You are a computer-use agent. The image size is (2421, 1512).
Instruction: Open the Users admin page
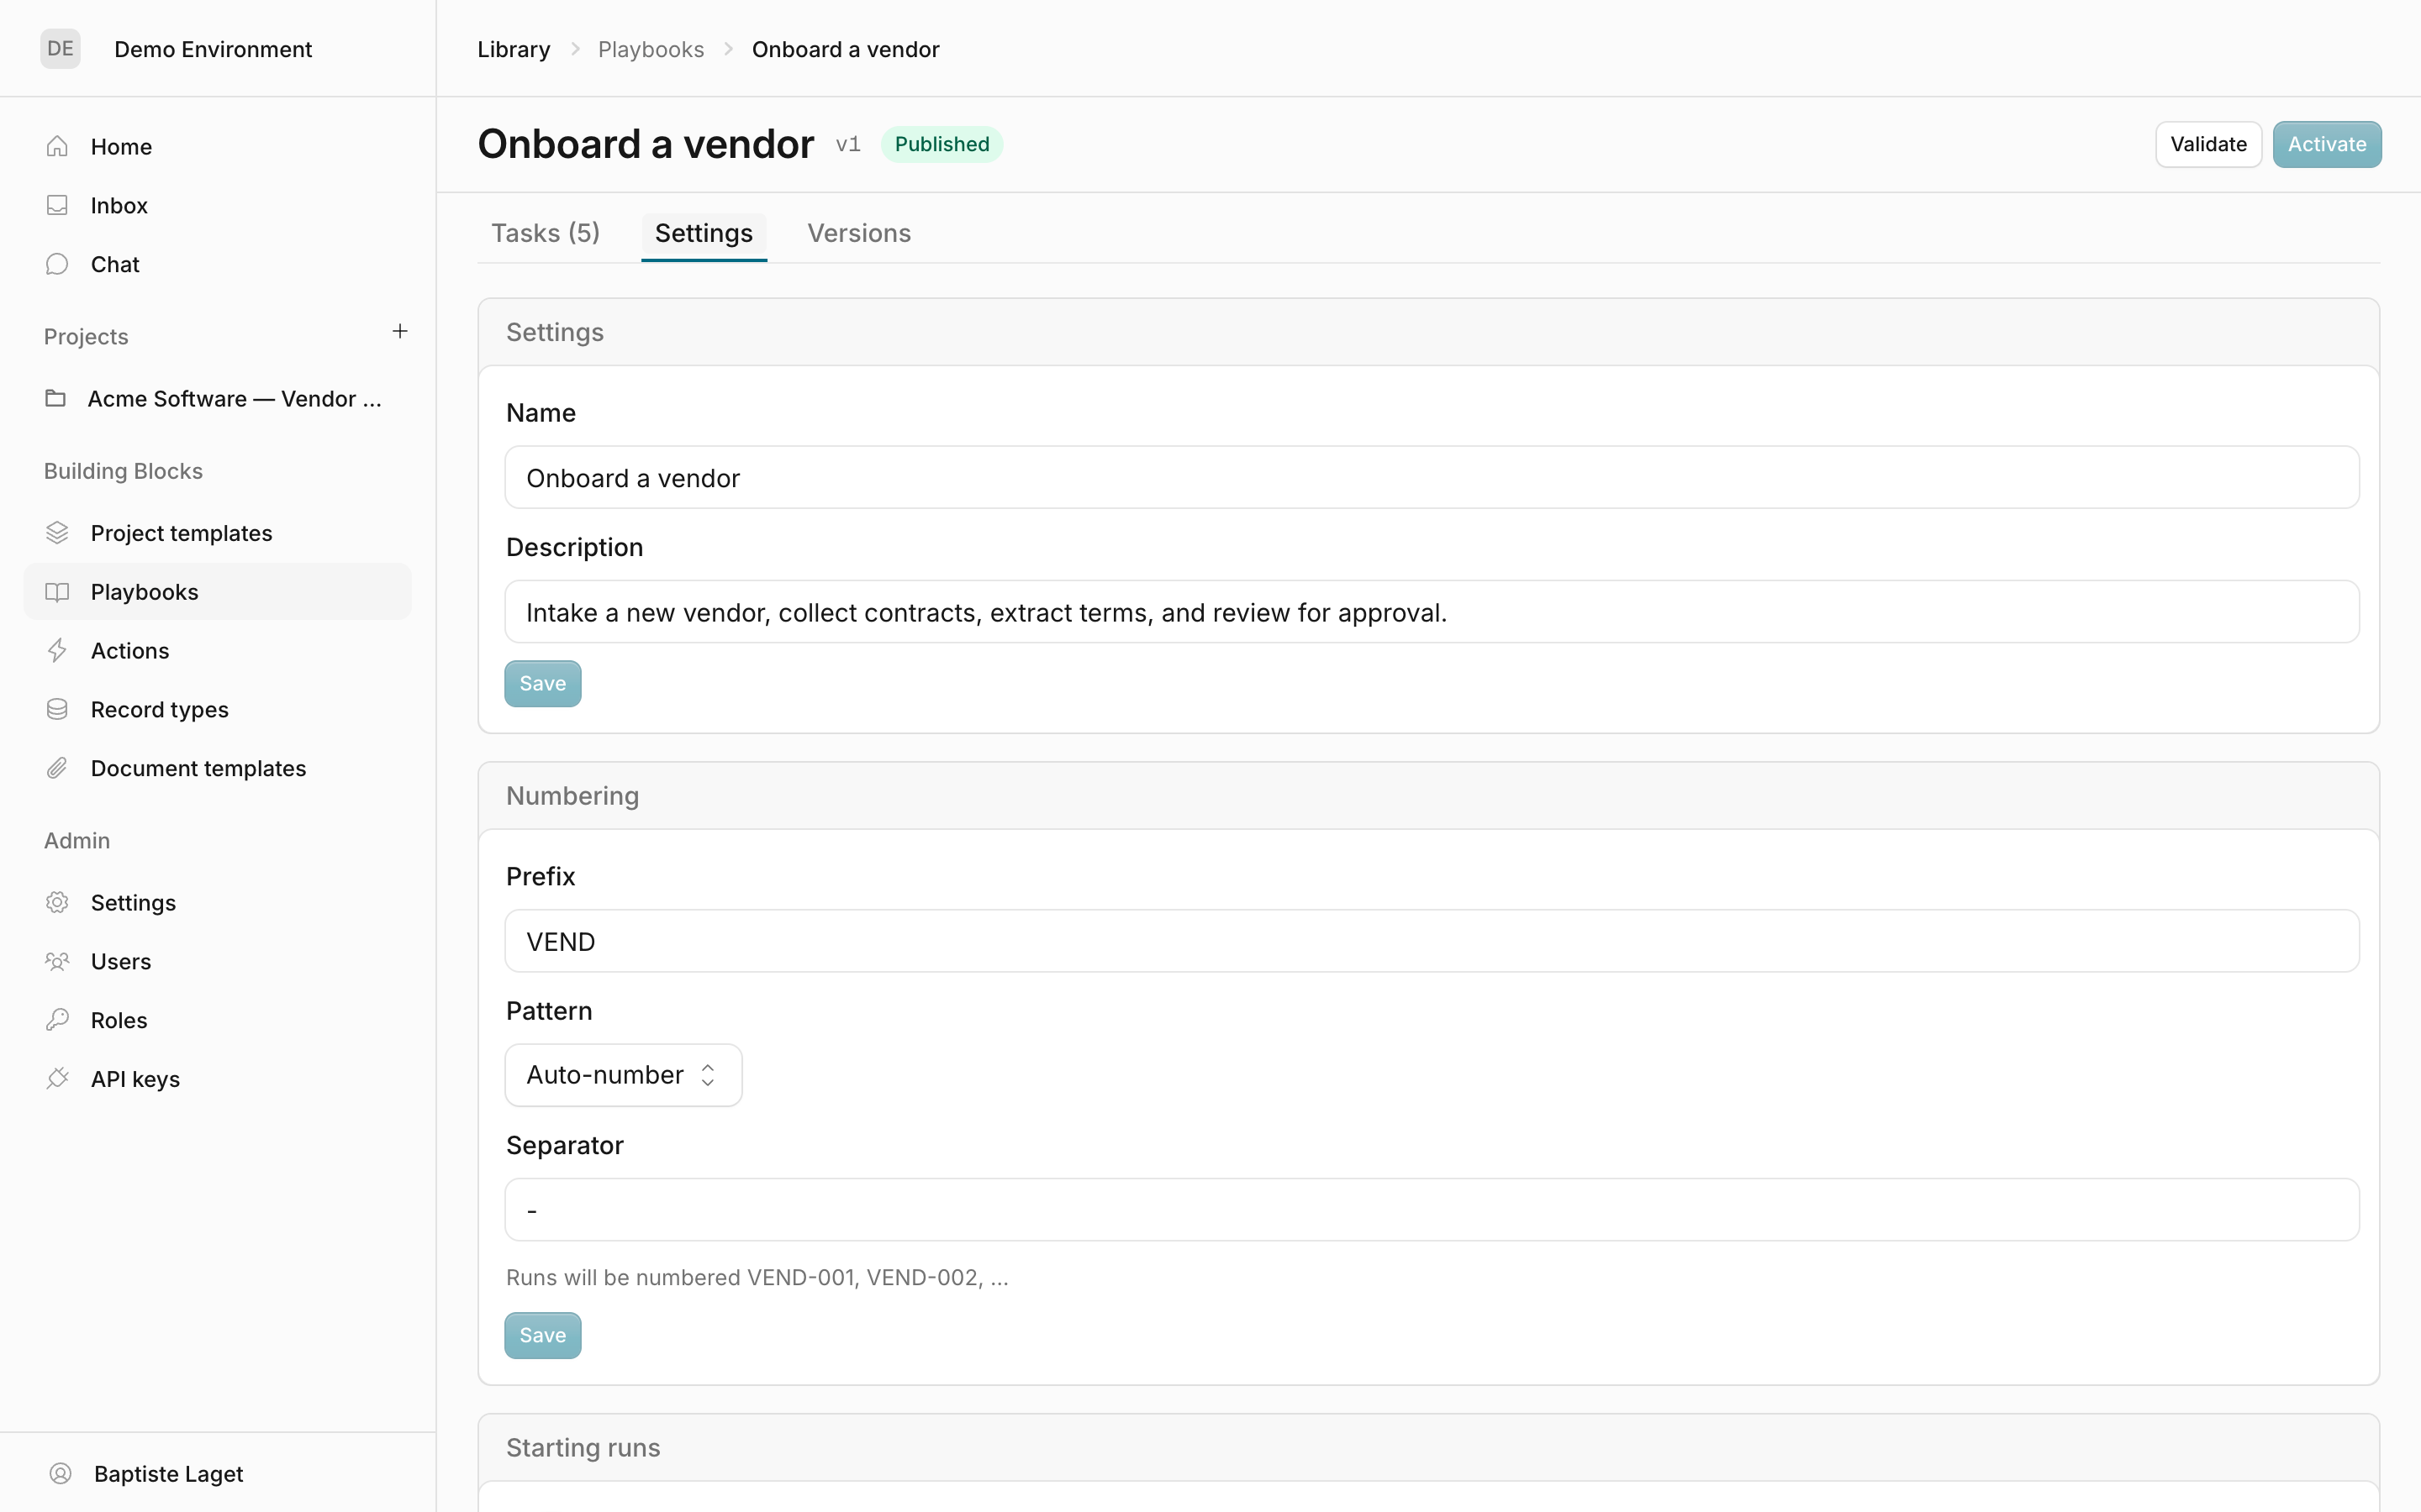click(x=217, y=961)
